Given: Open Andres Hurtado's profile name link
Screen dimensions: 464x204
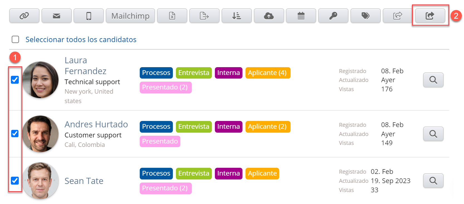Looking at the screenshot, I should click(x=96, y=124).
